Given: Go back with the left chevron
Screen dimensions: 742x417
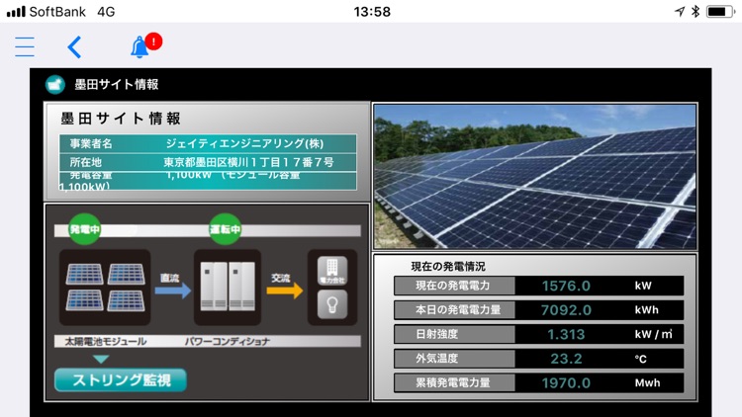Looking at the screenshot, I should coord(74,46).
